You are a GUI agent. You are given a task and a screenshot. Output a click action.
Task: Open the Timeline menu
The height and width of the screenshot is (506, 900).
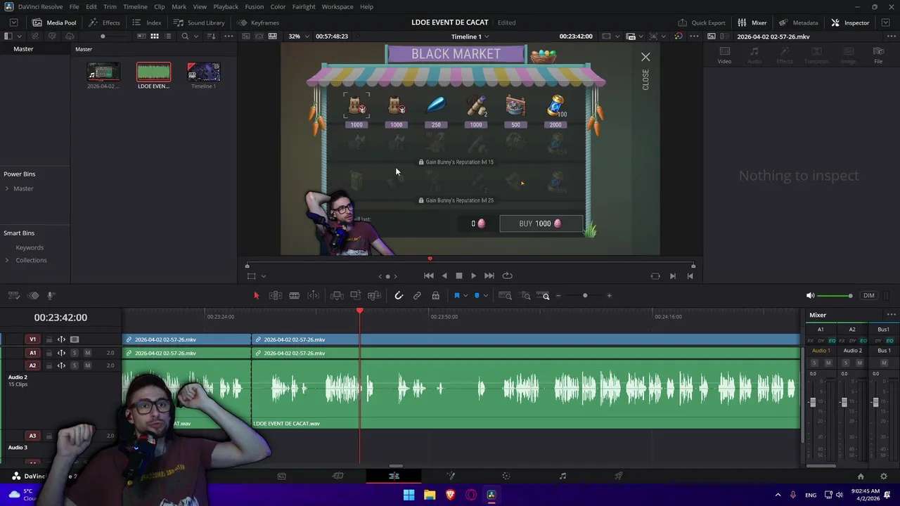pyautogui.click(x=135, y=6)
